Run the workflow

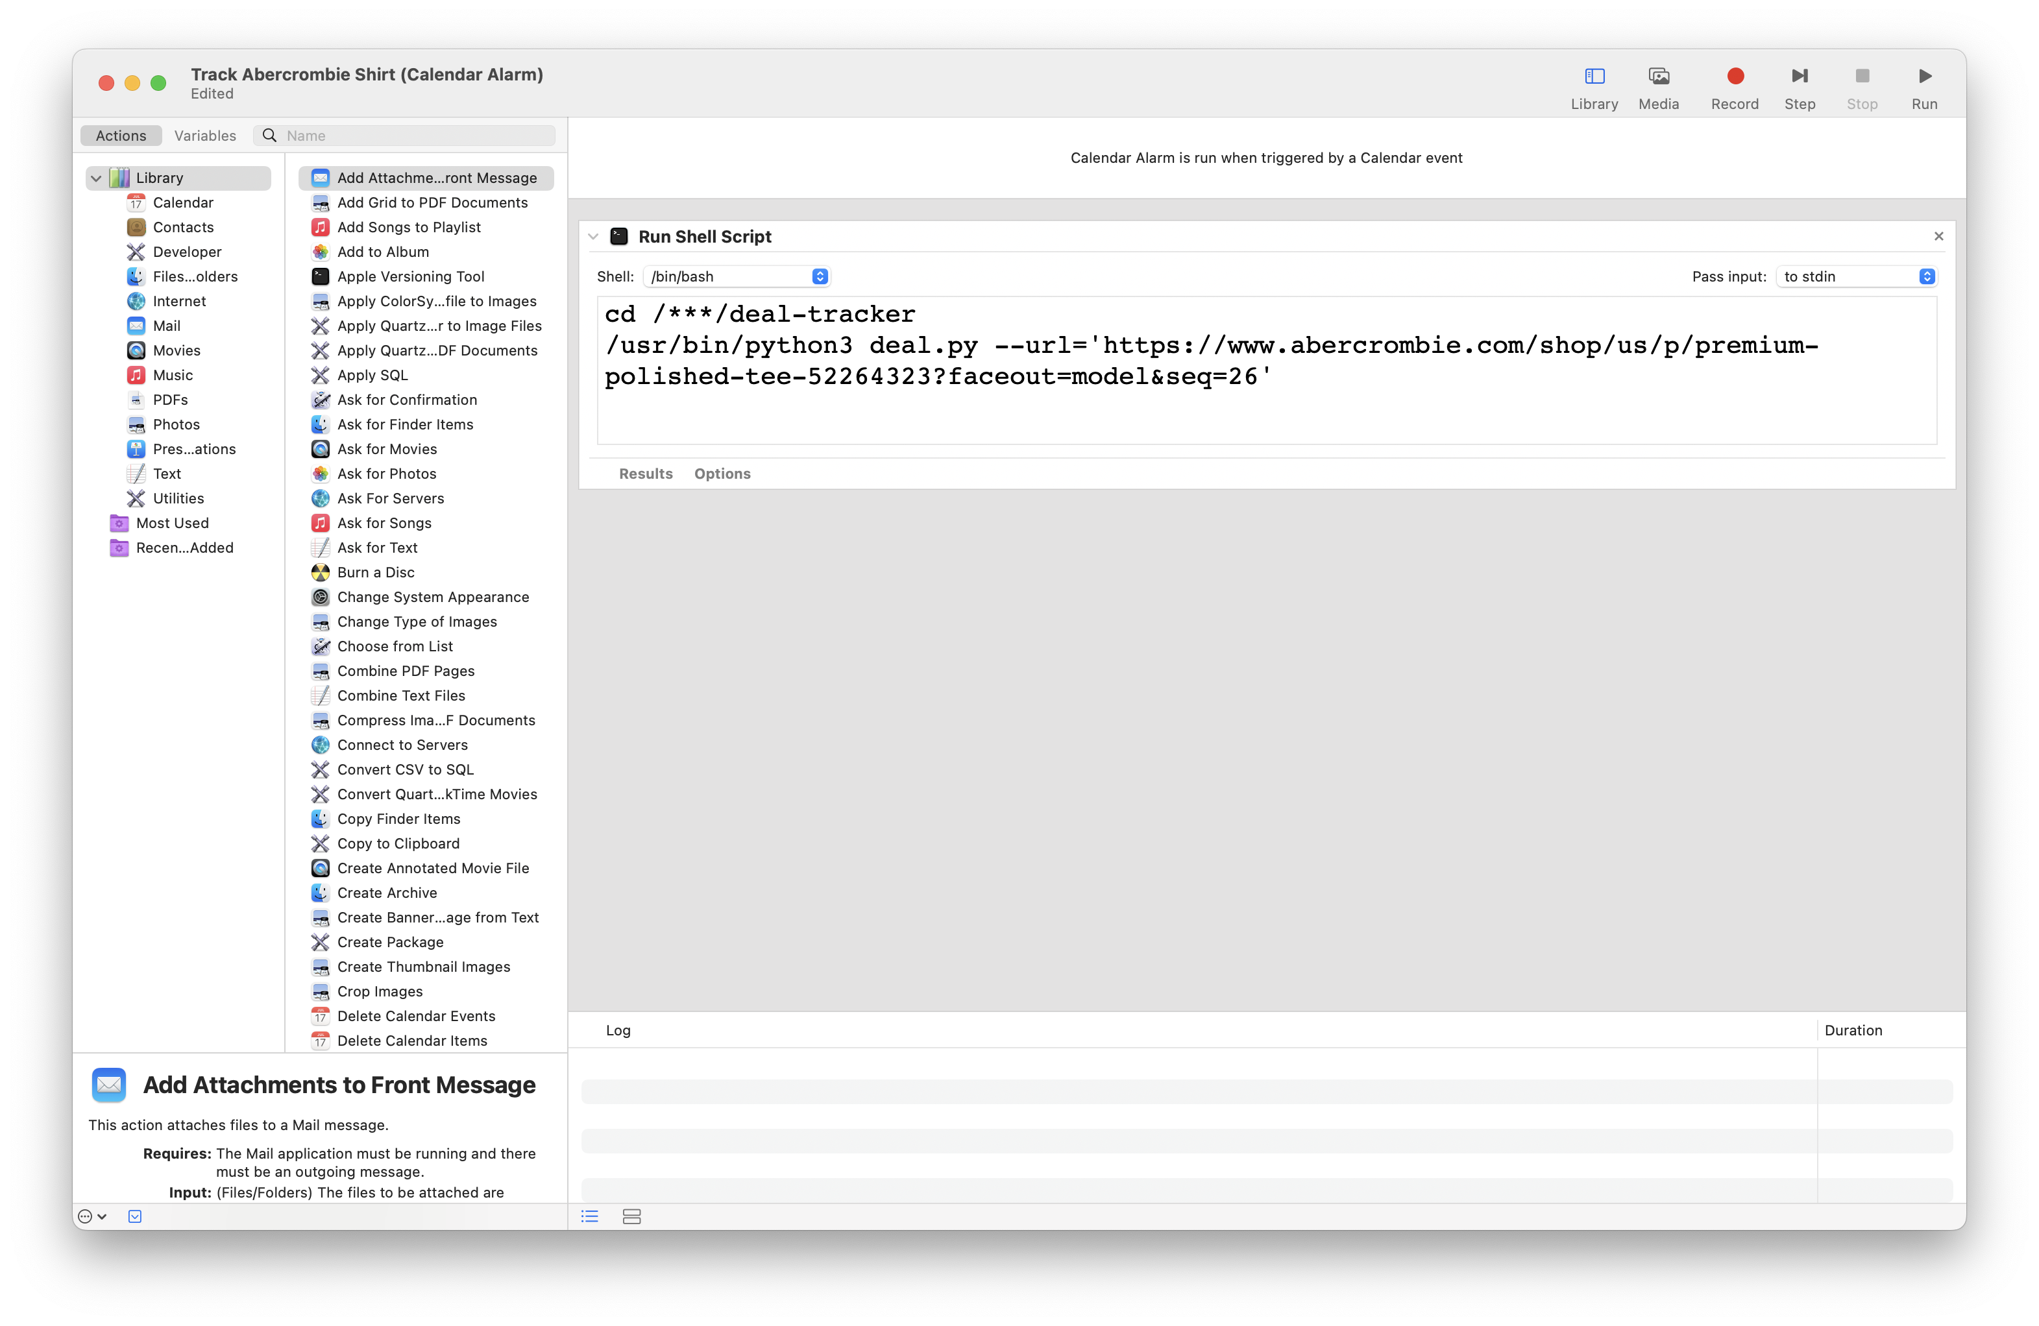point(1923,88)
